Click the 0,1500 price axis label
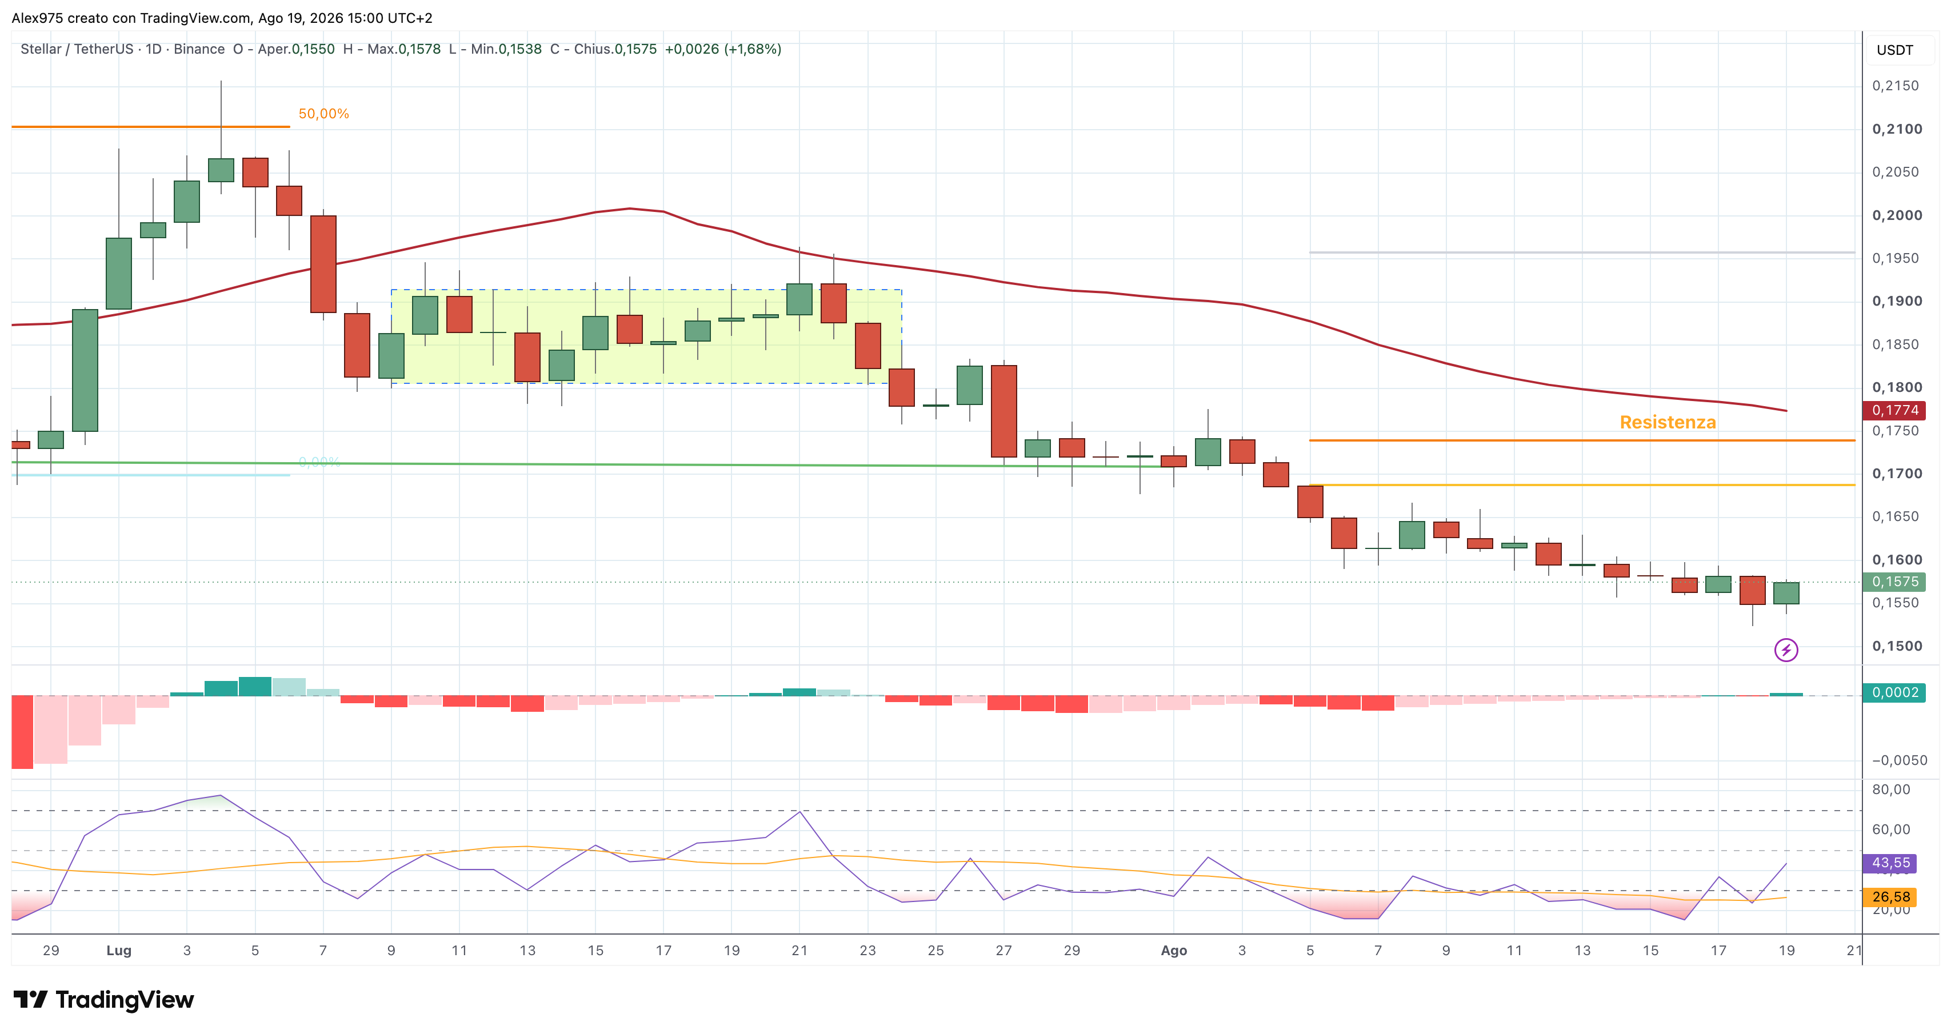The image size is (1951, 1034). [1897, 646]
